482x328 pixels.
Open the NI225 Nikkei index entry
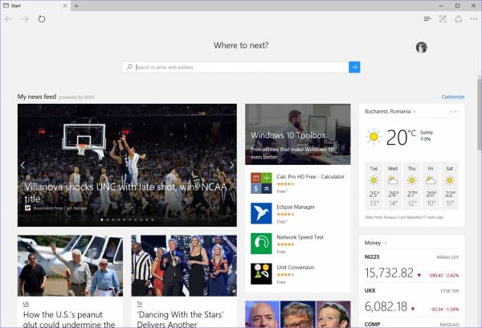click(x=411, y=267)
